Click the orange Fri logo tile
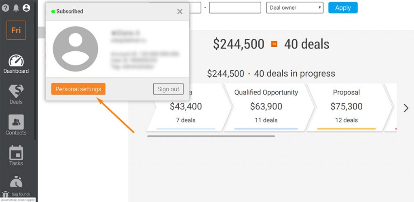Screen dimensions: 414x202 coord(16,30)
